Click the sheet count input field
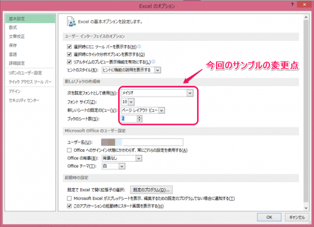The width and height of the screenshot is (314, 227). click(129, 119)
